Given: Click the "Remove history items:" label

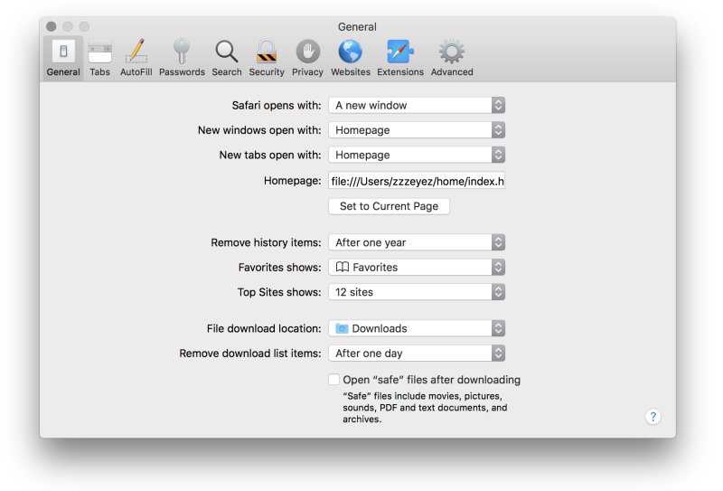Looking at the screenshot, I should (x=266, y=242).
